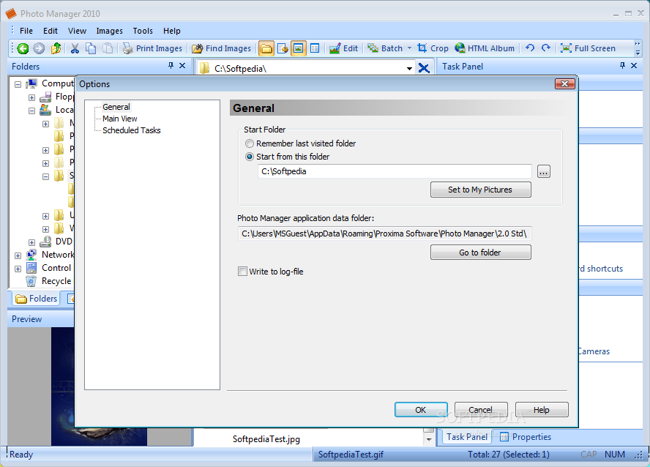Rotate image clockwise icon
650x467 pixels.
pyautogui.click(x=546, y=48)
